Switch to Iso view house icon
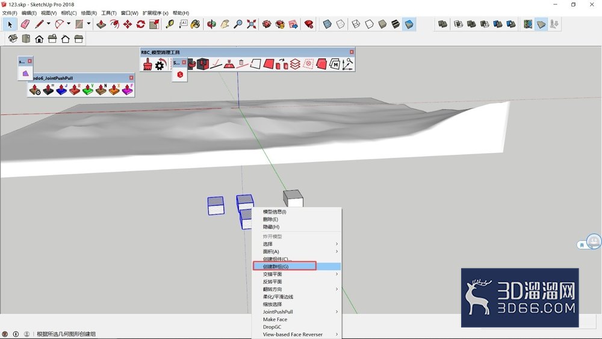 coord(13,39)
